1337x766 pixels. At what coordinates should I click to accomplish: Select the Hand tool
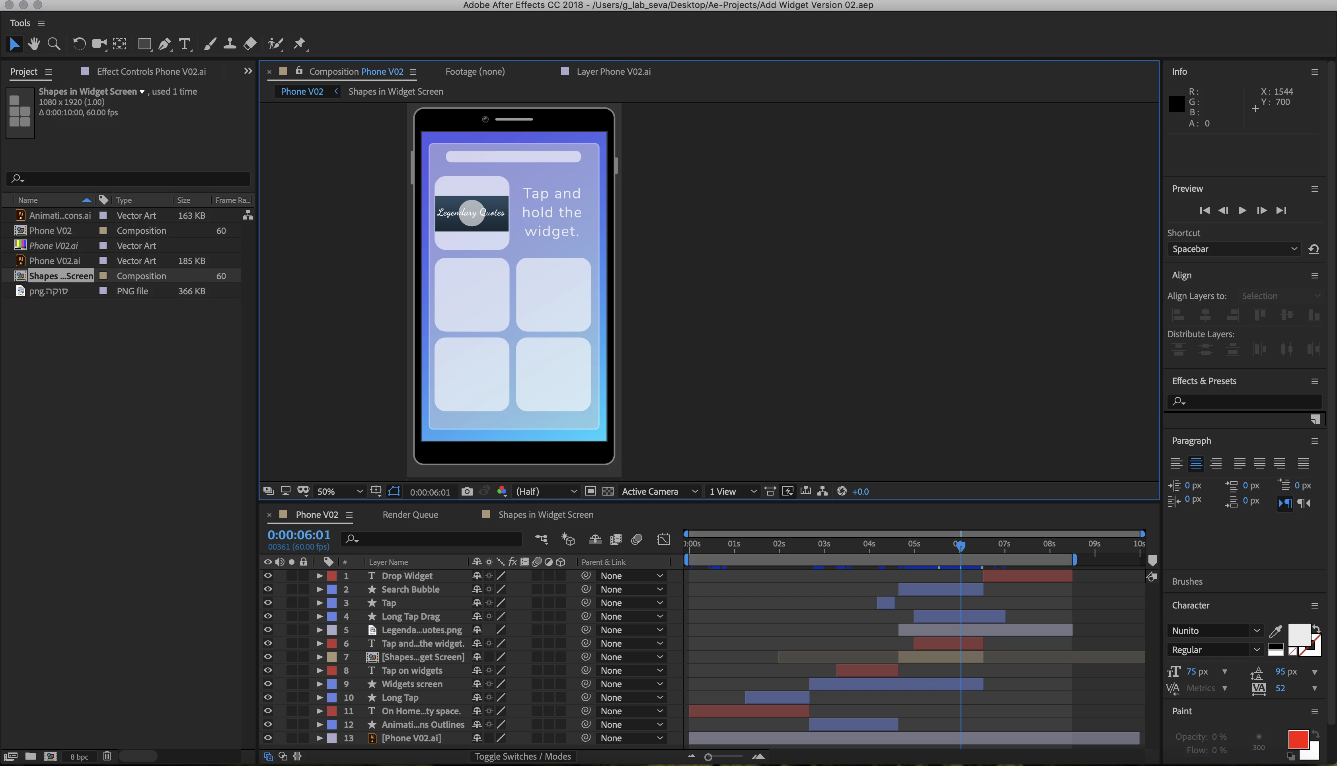coord(34,44)
